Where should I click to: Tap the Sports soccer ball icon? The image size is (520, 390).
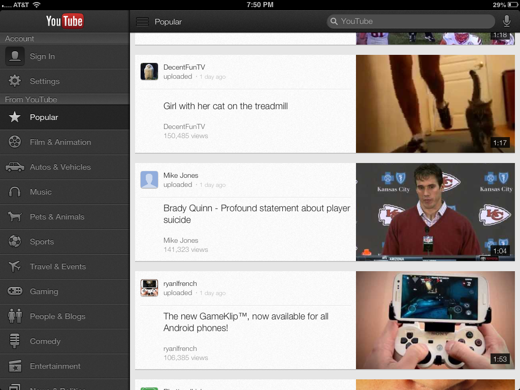tap(15, 241)
